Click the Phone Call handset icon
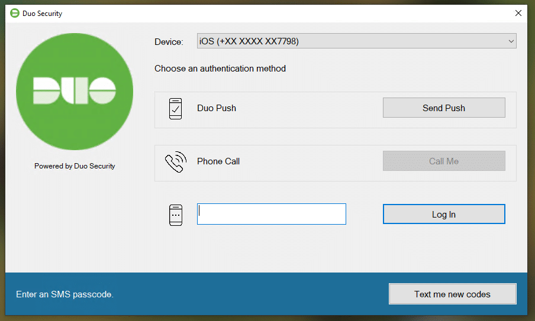This screenshot has width=535, height=321. pos(176,162)
